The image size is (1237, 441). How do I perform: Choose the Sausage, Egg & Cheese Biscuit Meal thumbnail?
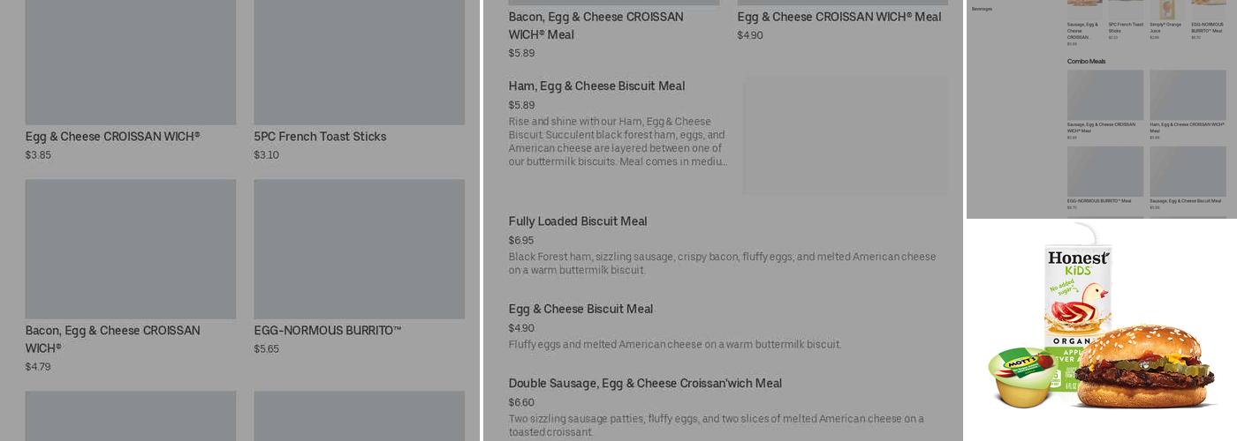[1188, 171]
